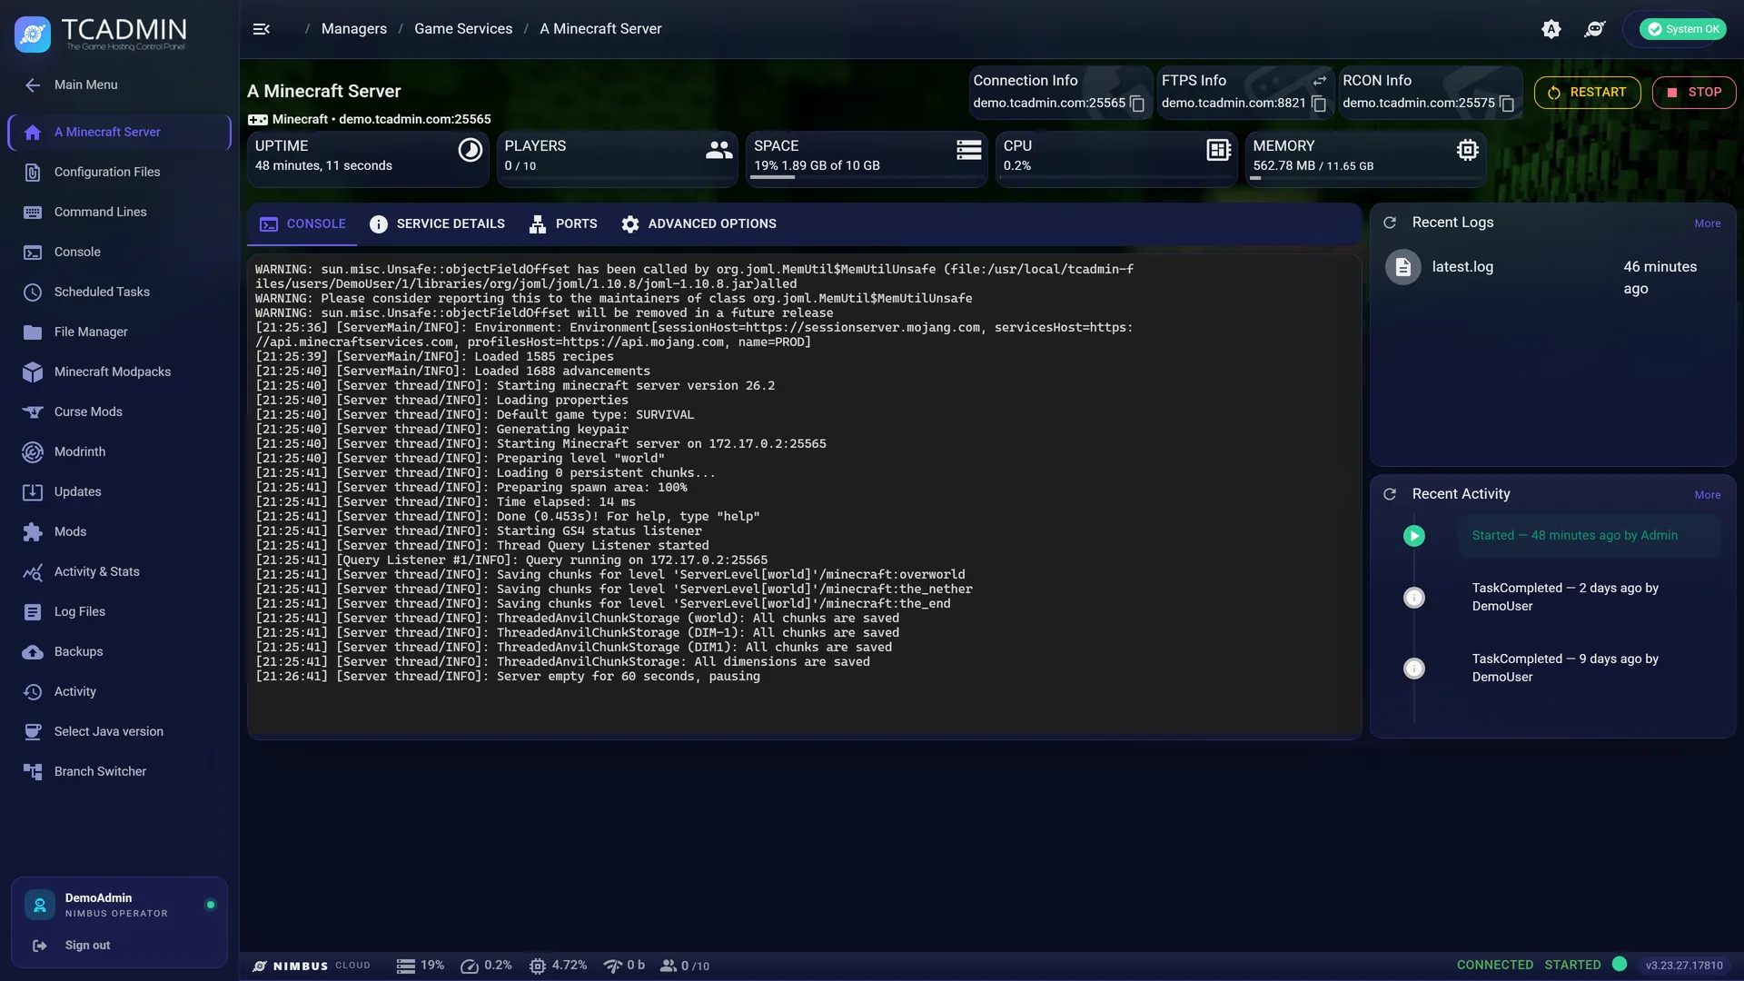
Task: Click the Memory usage progress bar
Action: click(x=1366, y=178)
